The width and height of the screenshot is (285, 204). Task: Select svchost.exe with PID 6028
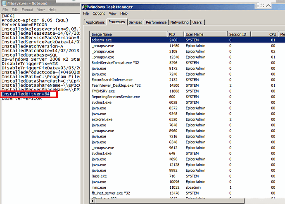[188, 102]
